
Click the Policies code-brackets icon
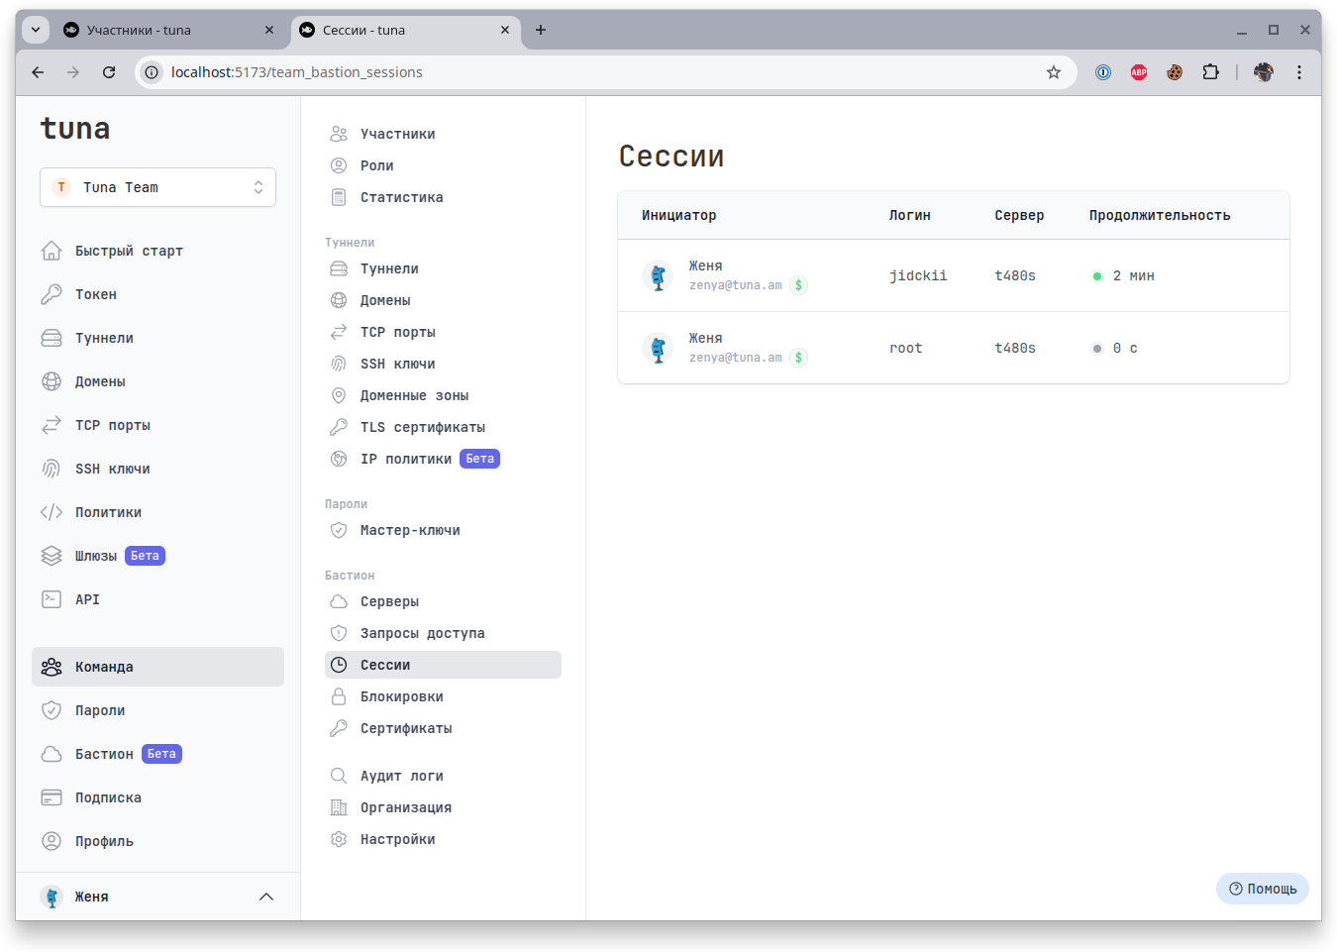pos(51,512)
